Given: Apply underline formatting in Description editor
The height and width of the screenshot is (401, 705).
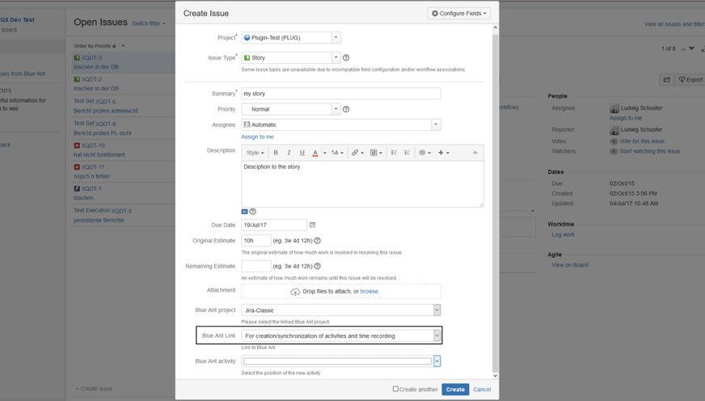Looking at the screenshot, I should (302, 153).
